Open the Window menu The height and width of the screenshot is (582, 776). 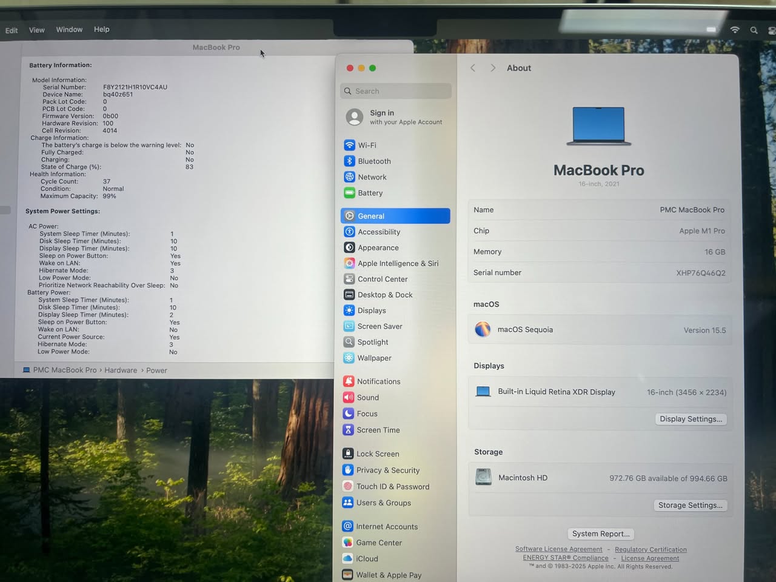(x=69, y=29)
